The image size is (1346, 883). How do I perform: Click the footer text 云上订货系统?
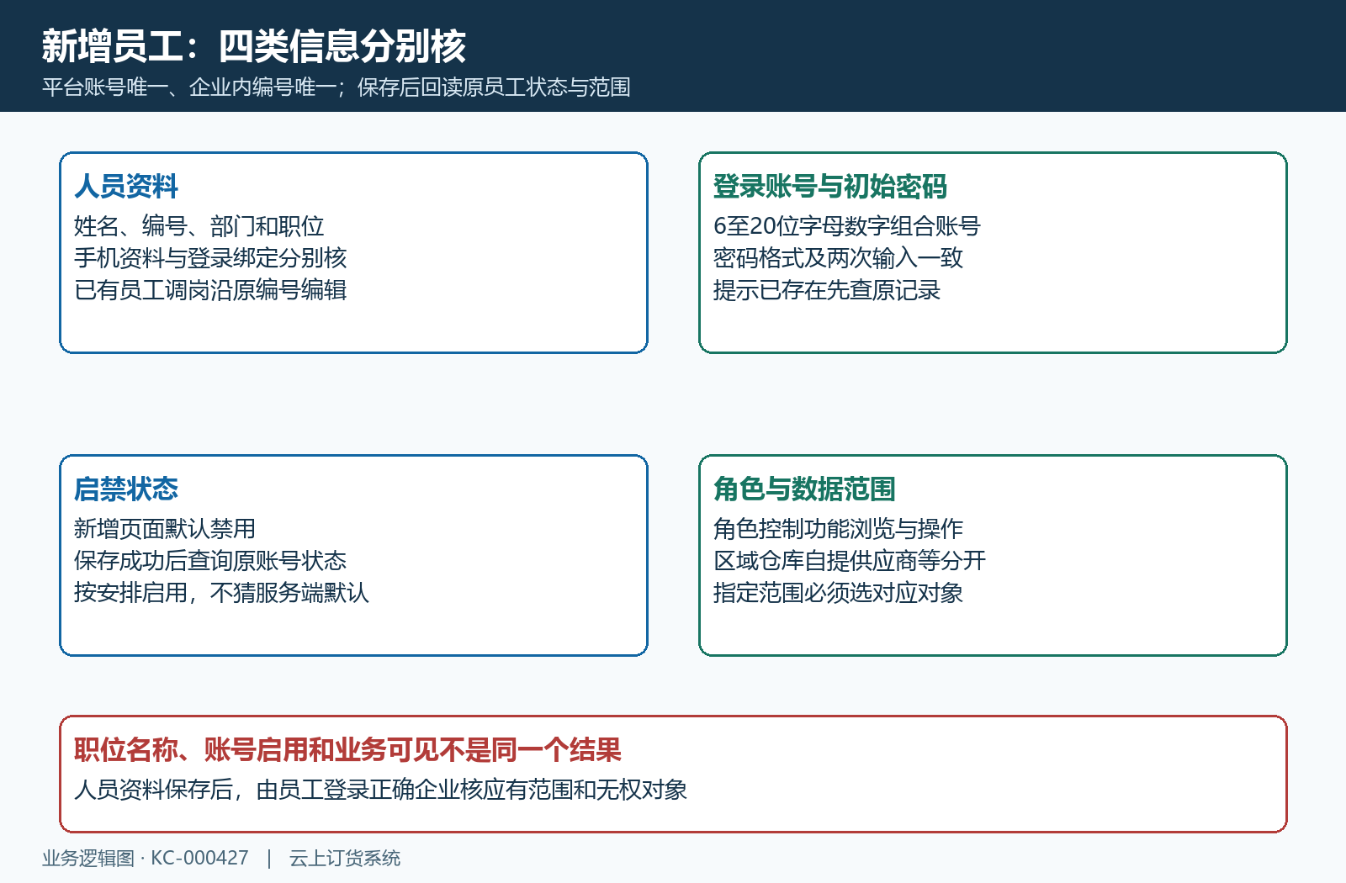point(345,858)
